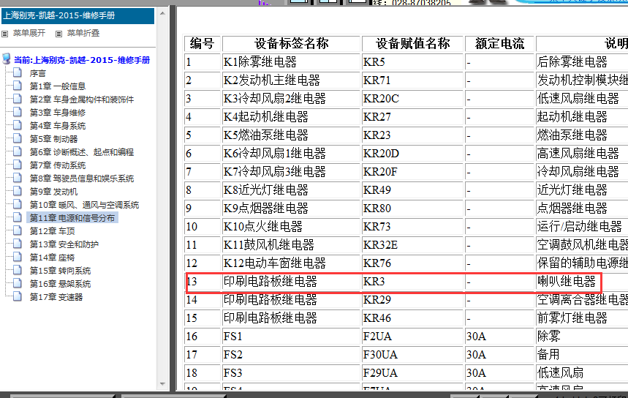Select 第11章 电源和信号分布
Screen dimensions: 628x398
pyautogui.click(x=72, y=218)
